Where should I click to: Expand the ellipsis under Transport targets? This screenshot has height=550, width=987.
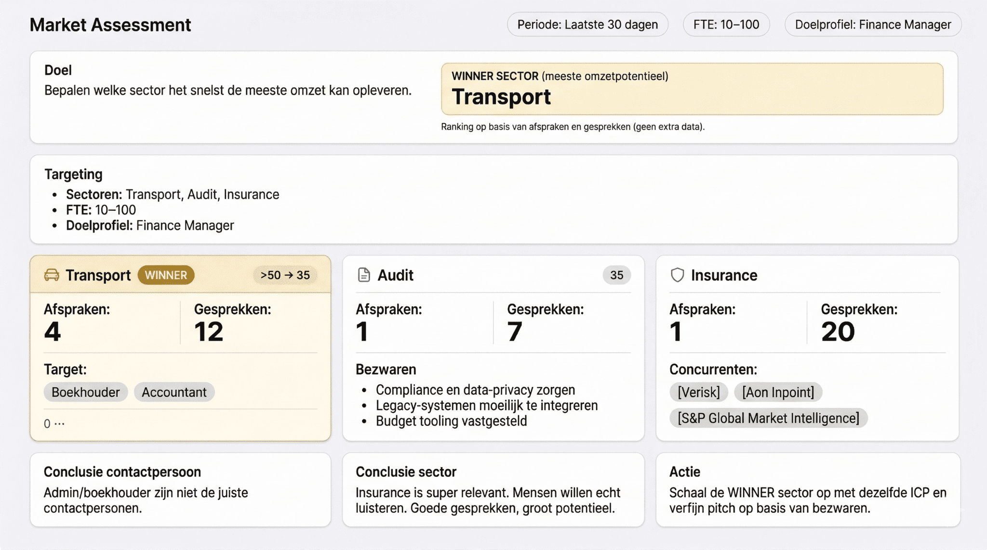[x=59, y=423]
